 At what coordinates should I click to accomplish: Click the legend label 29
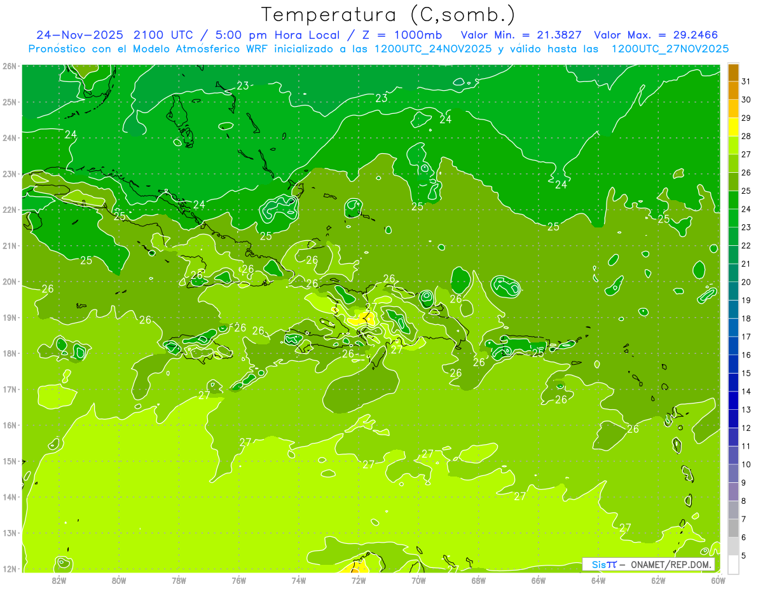coord(746,118)
